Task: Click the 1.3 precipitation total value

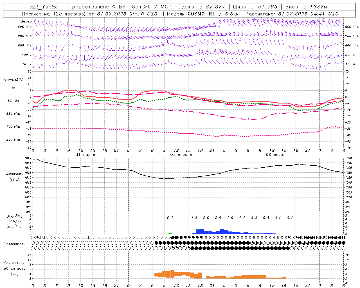Action: coord(194,218)
